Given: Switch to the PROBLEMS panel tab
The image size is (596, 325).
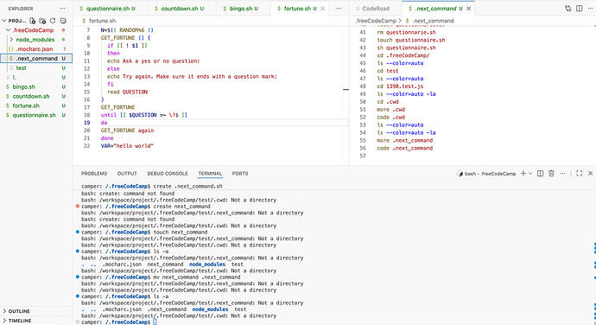Looking at the screenshot, I should coord(94,174).
